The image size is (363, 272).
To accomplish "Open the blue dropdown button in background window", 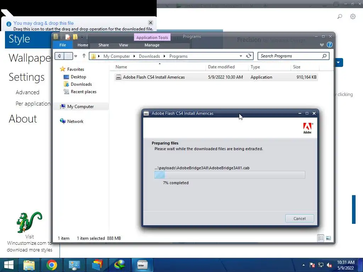I will [x=339, y=62].
